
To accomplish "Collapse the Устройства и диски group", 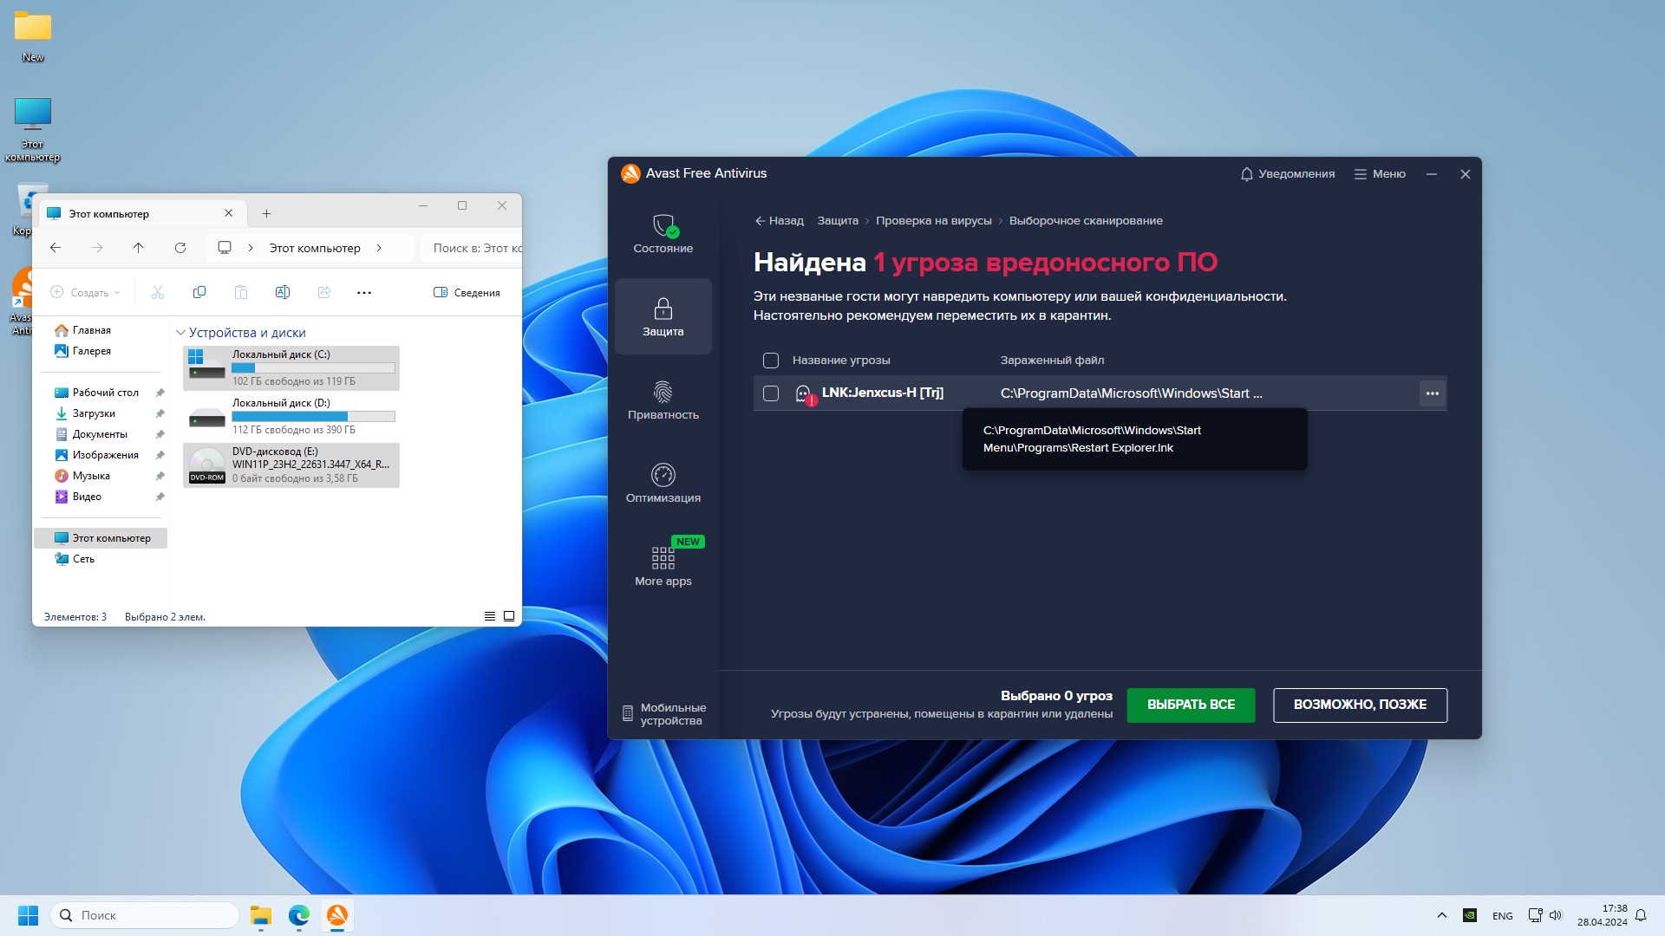I will pyautogui.click(x=180, y=333).
